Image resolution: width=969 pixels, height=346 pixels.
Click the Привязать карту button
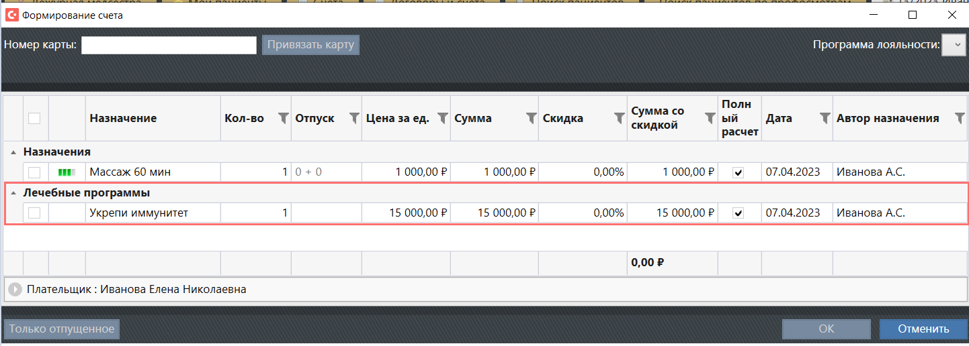(x=310, y=45)
